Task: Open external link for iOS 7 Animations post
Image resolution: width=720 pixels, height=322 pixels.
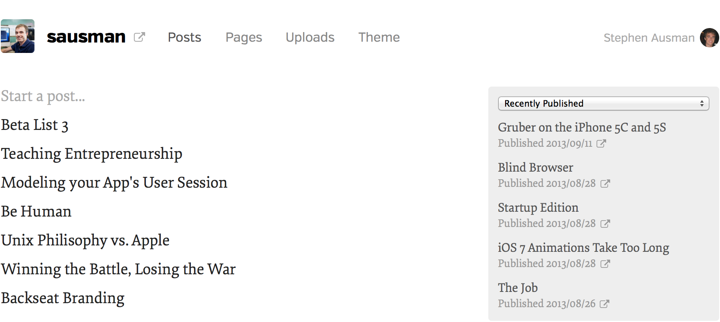Action: [605, 264]
